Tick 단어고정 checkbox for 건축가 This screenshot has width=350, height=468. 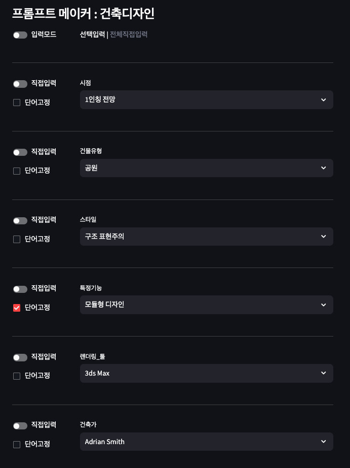(17, 445)
